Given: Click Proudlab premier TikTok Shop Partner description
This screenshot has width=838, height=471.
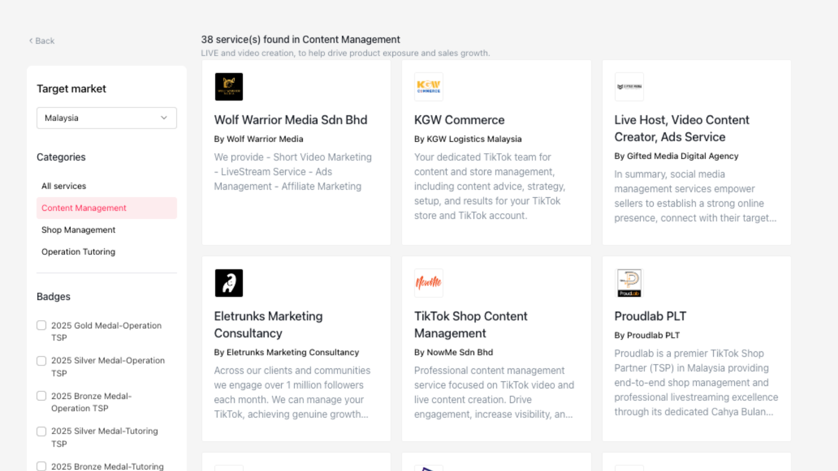Looking at the screenshot, I should click(696, 382).
